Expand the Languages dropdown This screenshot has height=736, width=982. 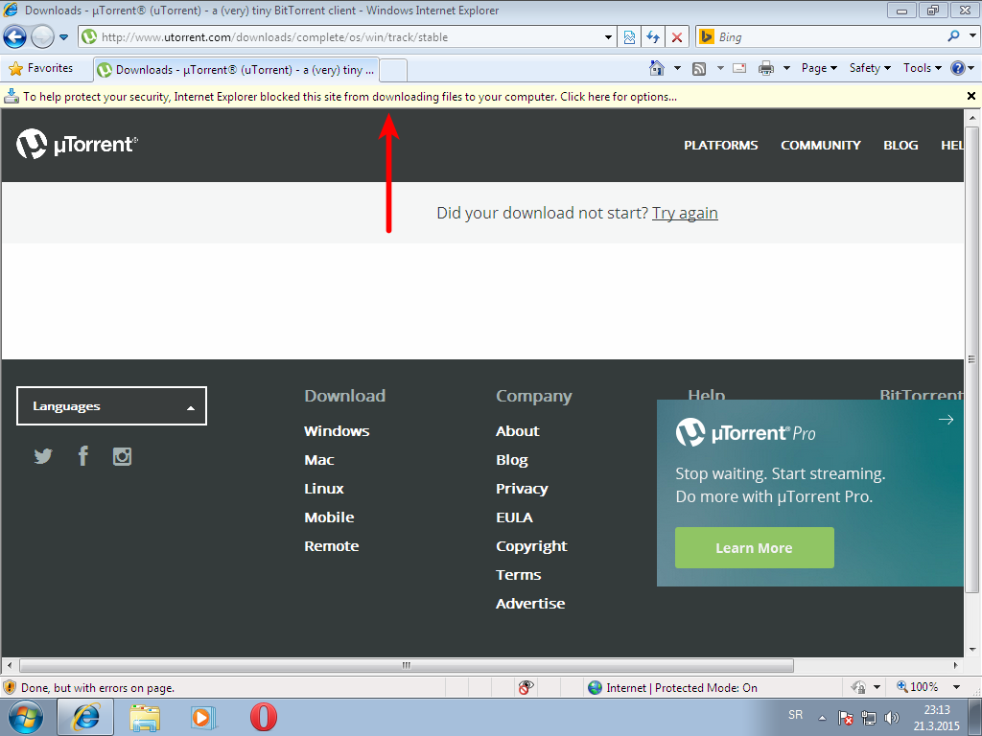111,406
